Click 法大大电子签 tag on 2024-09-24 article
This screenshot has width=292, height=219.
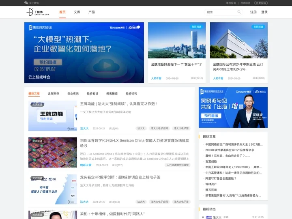(x=181, y=129)
